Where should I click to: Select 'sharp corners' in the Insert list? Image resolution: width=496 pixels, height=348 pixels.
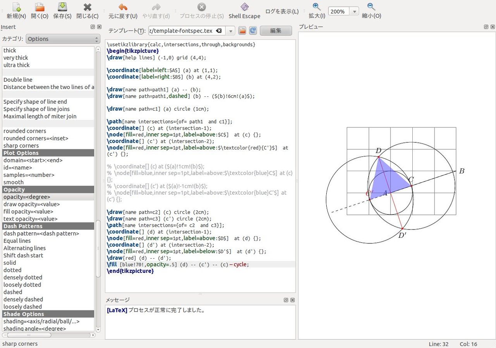coord(48,146)
